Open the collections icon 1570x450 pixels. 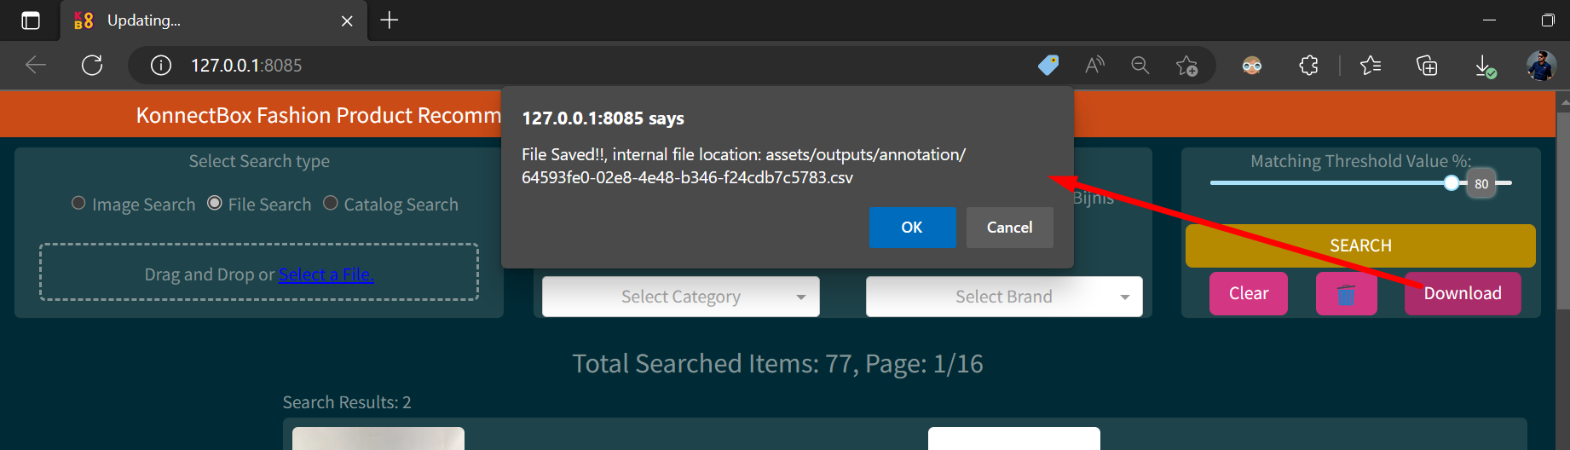point(1427,66)
